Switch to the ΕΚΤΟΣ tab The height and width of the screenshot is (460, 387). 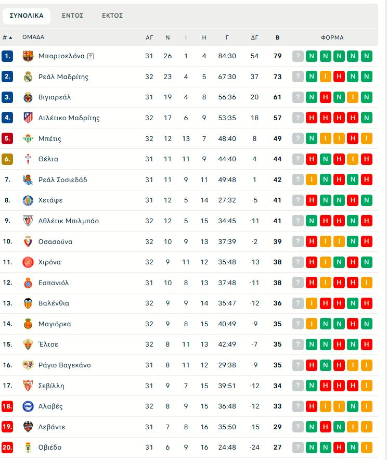tap(112, 16)
